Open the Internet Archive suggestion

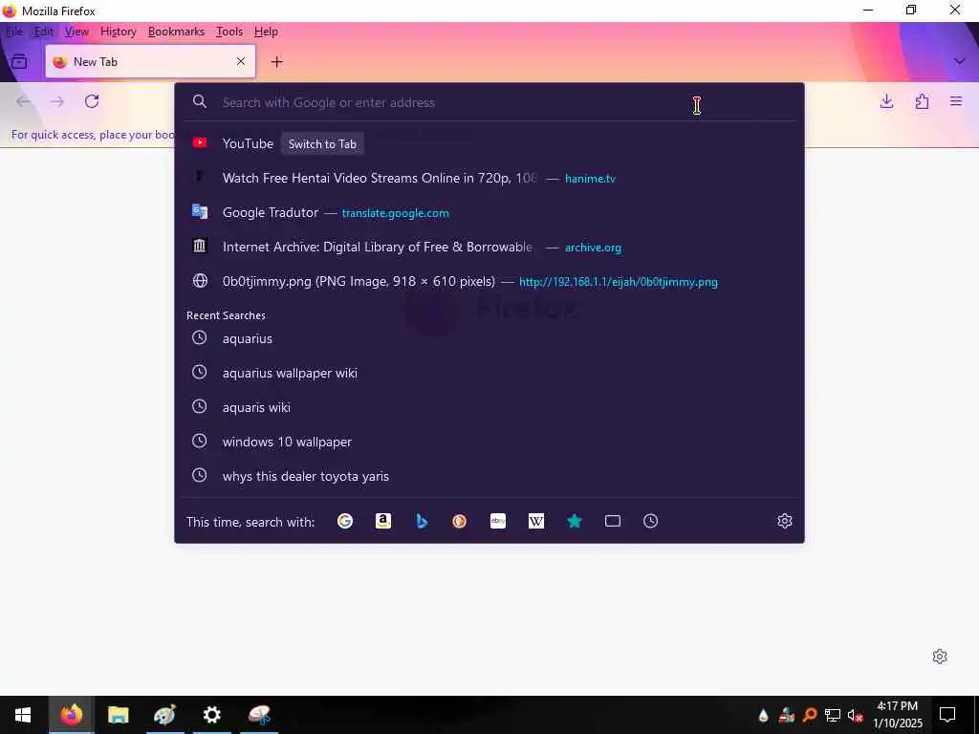tap(489, 248)
